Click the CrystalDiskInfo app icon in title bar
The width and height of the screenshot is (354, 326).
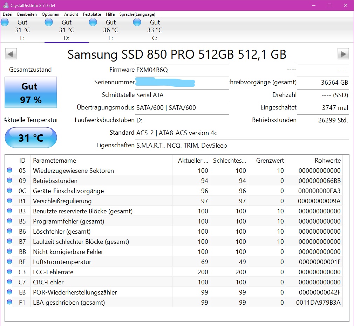click(6, 5)
